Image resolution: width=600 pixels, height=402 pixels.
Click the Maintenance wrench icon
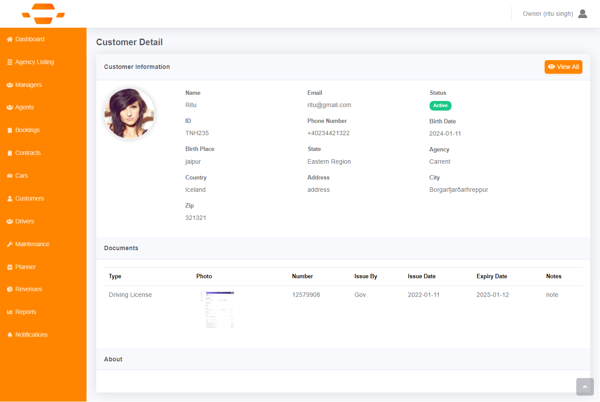tap(10, 244)
